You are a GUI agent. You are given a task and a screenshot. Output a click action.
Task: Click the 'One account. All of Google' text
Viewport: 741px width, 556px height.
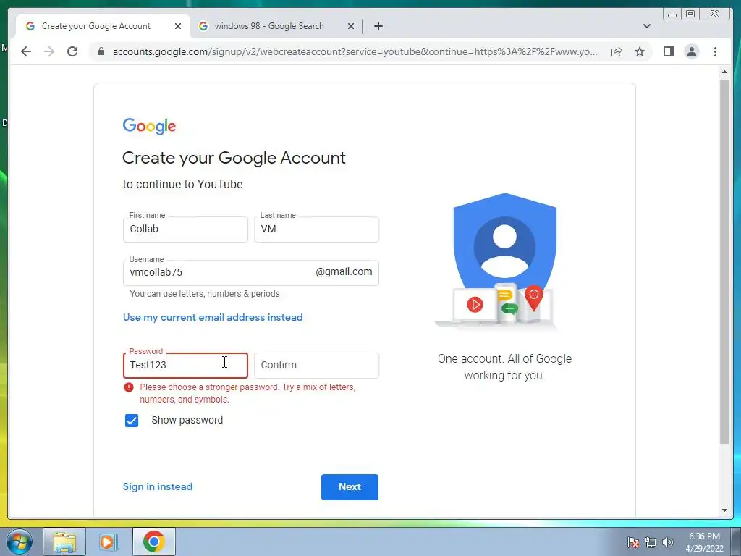click(x=504, y=359)
